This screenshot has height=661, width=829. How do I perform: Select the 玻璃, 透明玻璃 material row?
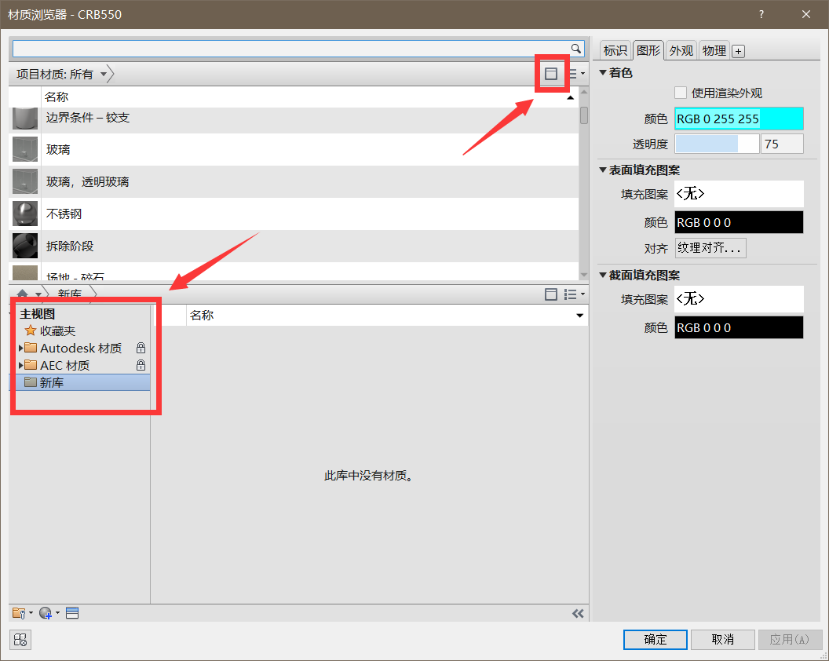tap(294, 182)
